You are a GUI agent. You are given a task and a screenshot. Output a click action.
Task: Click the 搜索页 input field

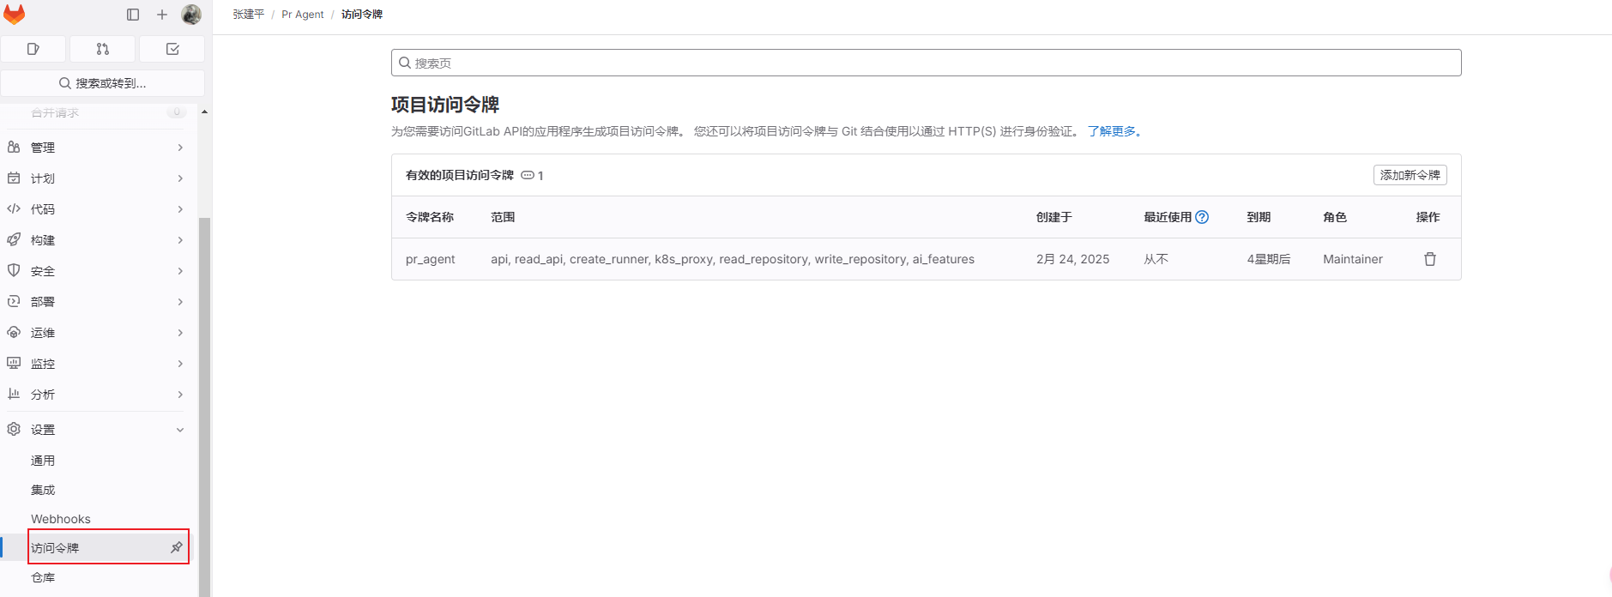[x=927, y=63]
